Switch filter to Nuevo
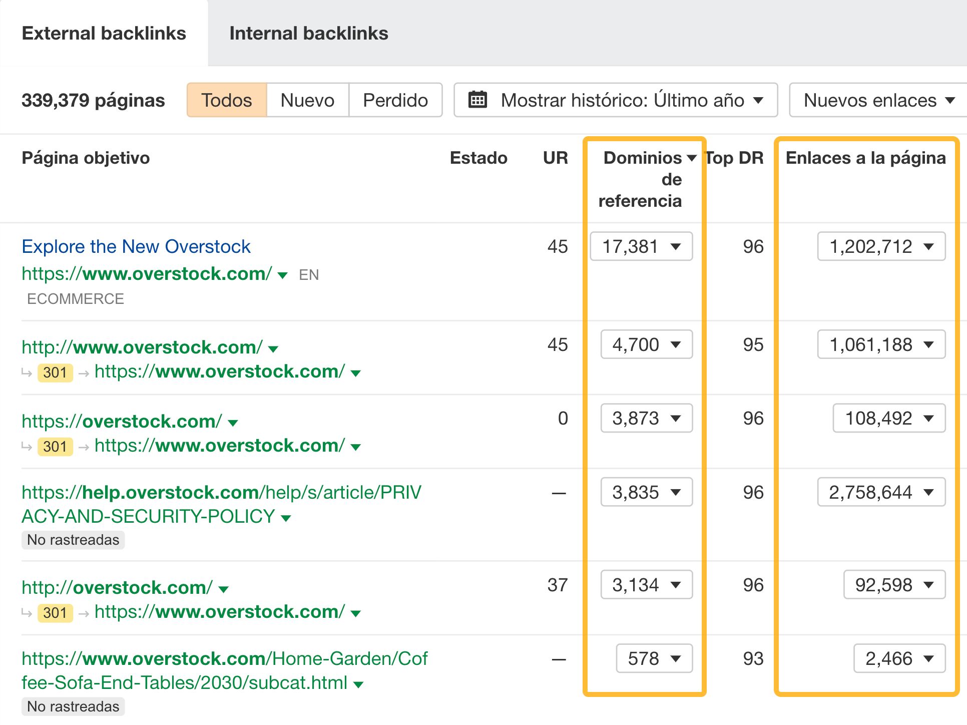 click(x=307, y=100)
